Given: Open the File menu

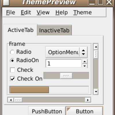Looking at the screenshot, I should [11, 12].
